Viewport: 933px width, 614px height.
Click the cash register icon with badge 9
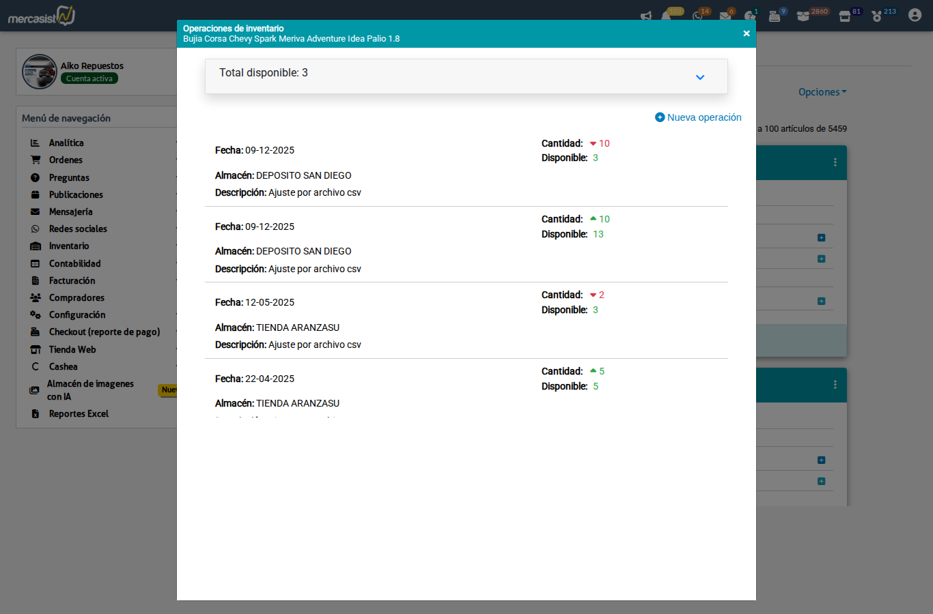click(775, 16)
